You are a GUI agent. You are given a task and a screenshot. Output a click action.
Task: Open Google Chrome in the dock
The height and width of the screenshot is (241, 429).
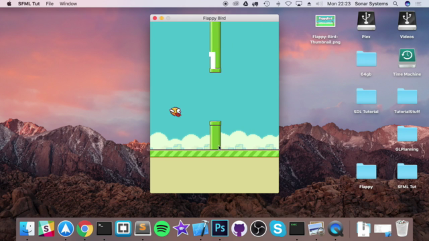click(85, 228)
